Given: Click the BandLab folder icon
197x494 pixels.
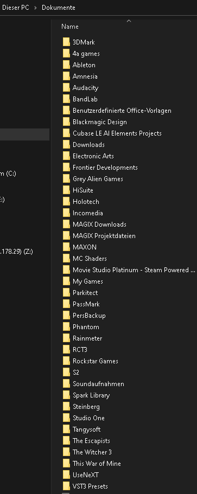Looking at the screenshot, I should [66, 99].
